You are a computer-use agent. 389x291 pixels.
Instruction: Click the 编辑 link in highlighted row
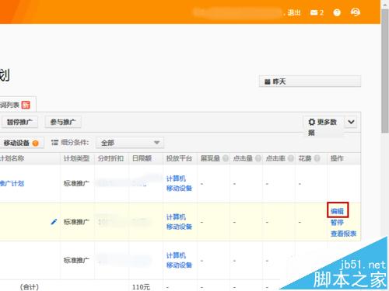pos(337,211)
